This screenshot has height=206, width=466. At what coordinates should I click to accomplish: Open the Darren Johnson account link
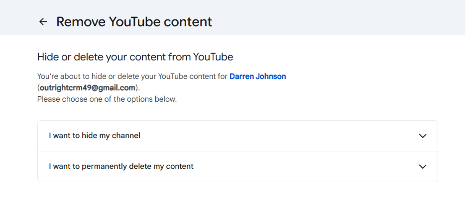pos(258,76)
